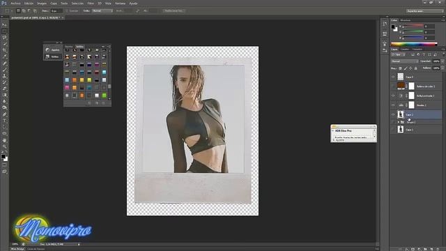This screenshot has height=251, width=446.
Task: Show the Capa 1 layer
Action: pos(393,130)
